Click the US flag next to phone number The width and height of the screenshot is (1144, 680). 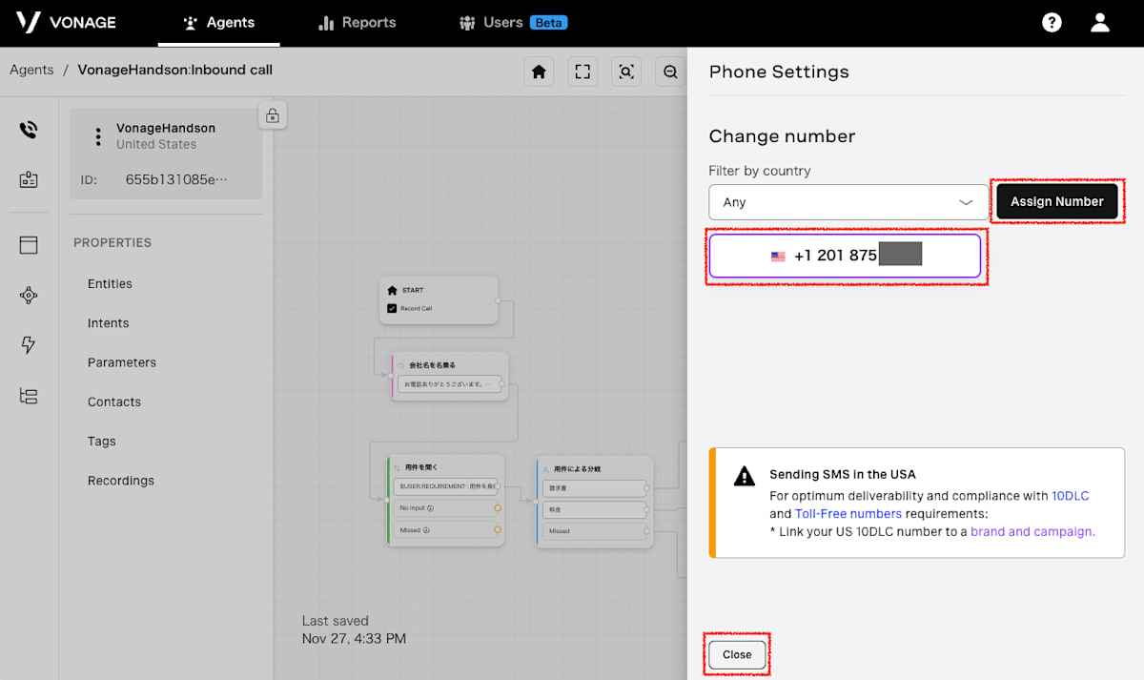778,257
